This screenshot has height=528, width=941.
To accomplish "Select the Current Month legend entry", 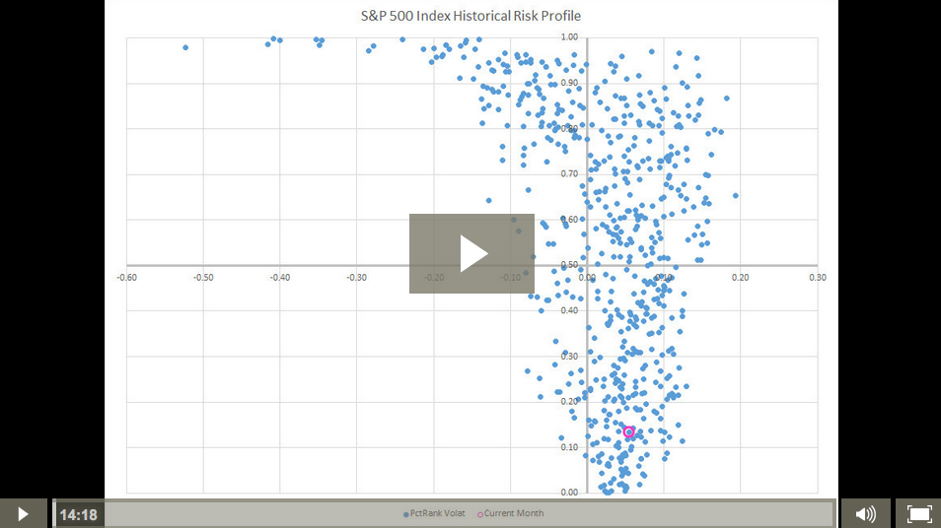I will (512, 513).
